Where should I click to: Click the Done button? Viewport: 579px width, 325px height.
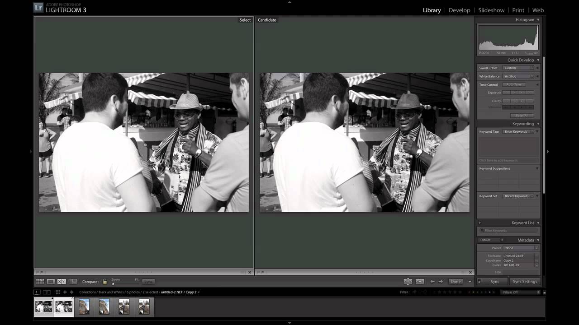click(456, 282)
